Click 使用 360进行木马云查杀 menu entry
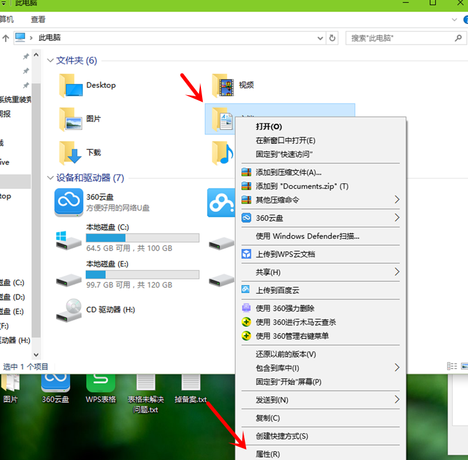This screenshot has height=460, width=468. pyautogui.click(x=320, y=322)
